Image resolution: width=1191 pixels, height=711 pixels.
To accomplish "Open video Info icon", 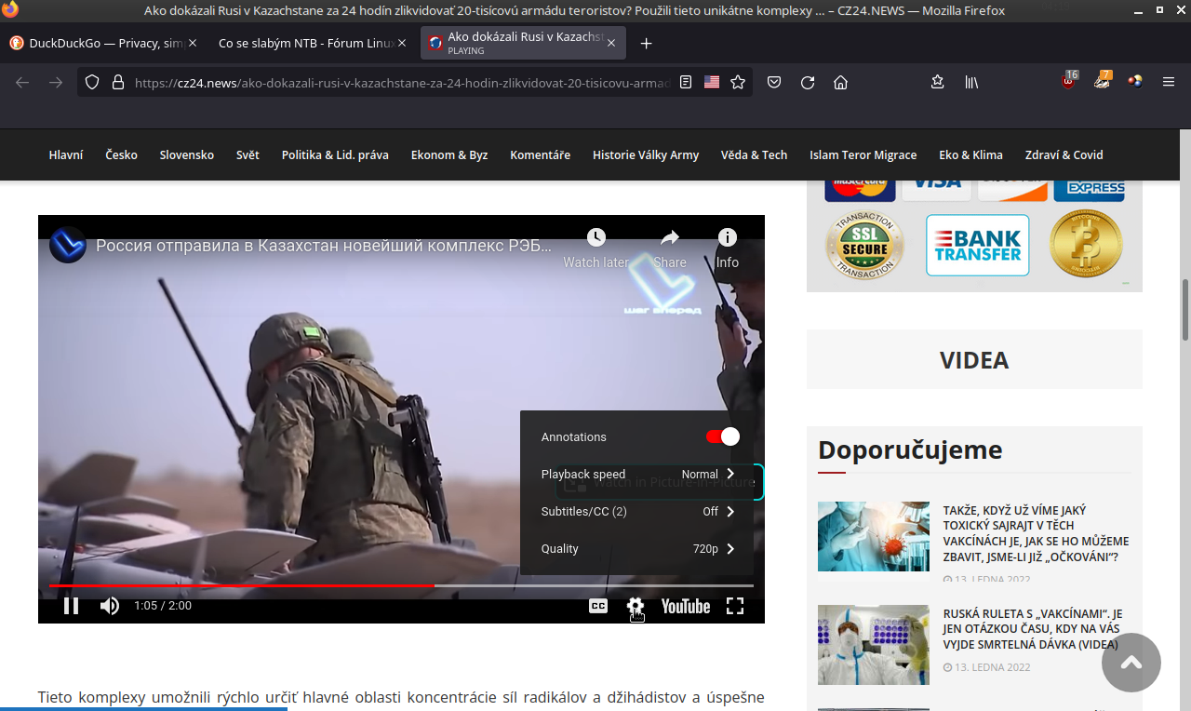I will (728, 238).
